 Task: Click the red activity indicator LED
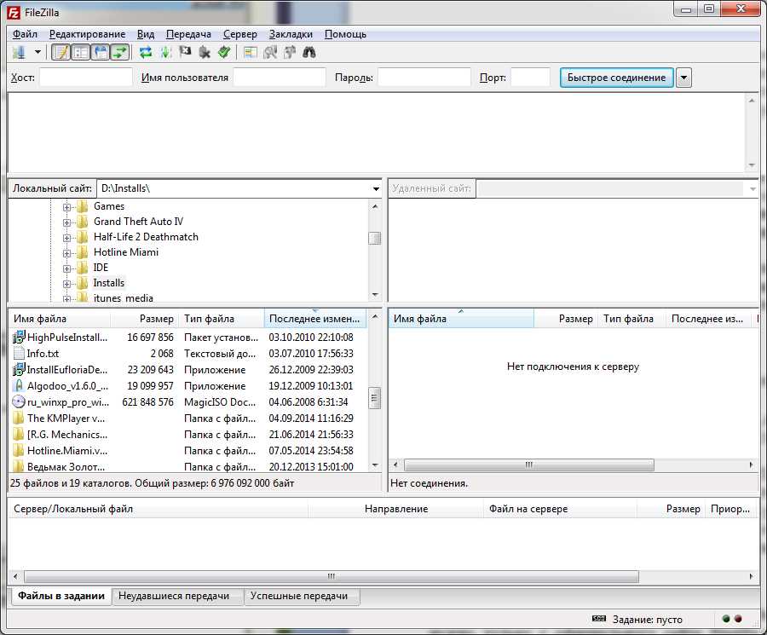click(738, 620)
